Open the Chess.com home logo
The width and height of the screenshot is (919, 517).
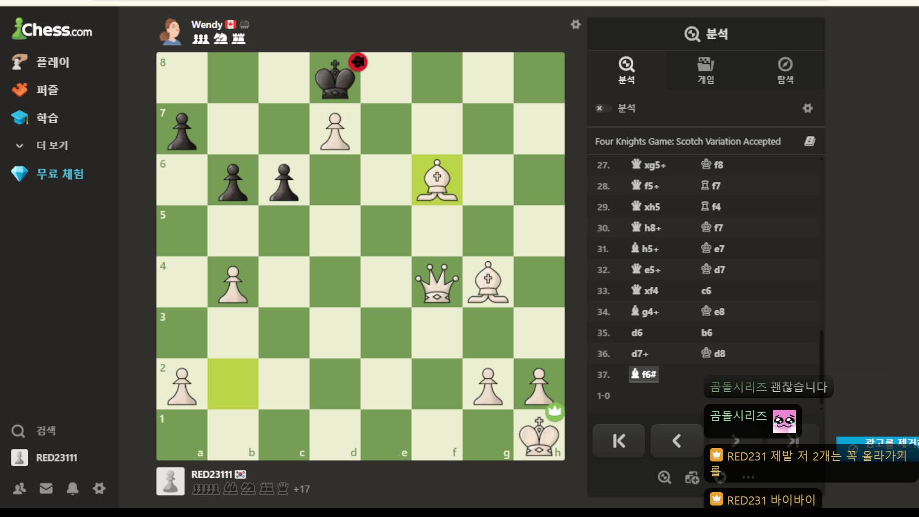52,29
